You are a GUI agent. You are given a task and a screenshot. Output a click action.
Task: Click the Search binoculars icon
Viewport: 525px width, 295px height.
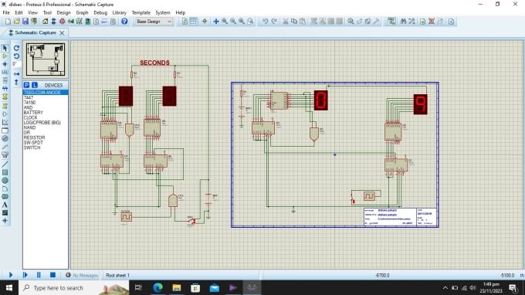(403, 22)
